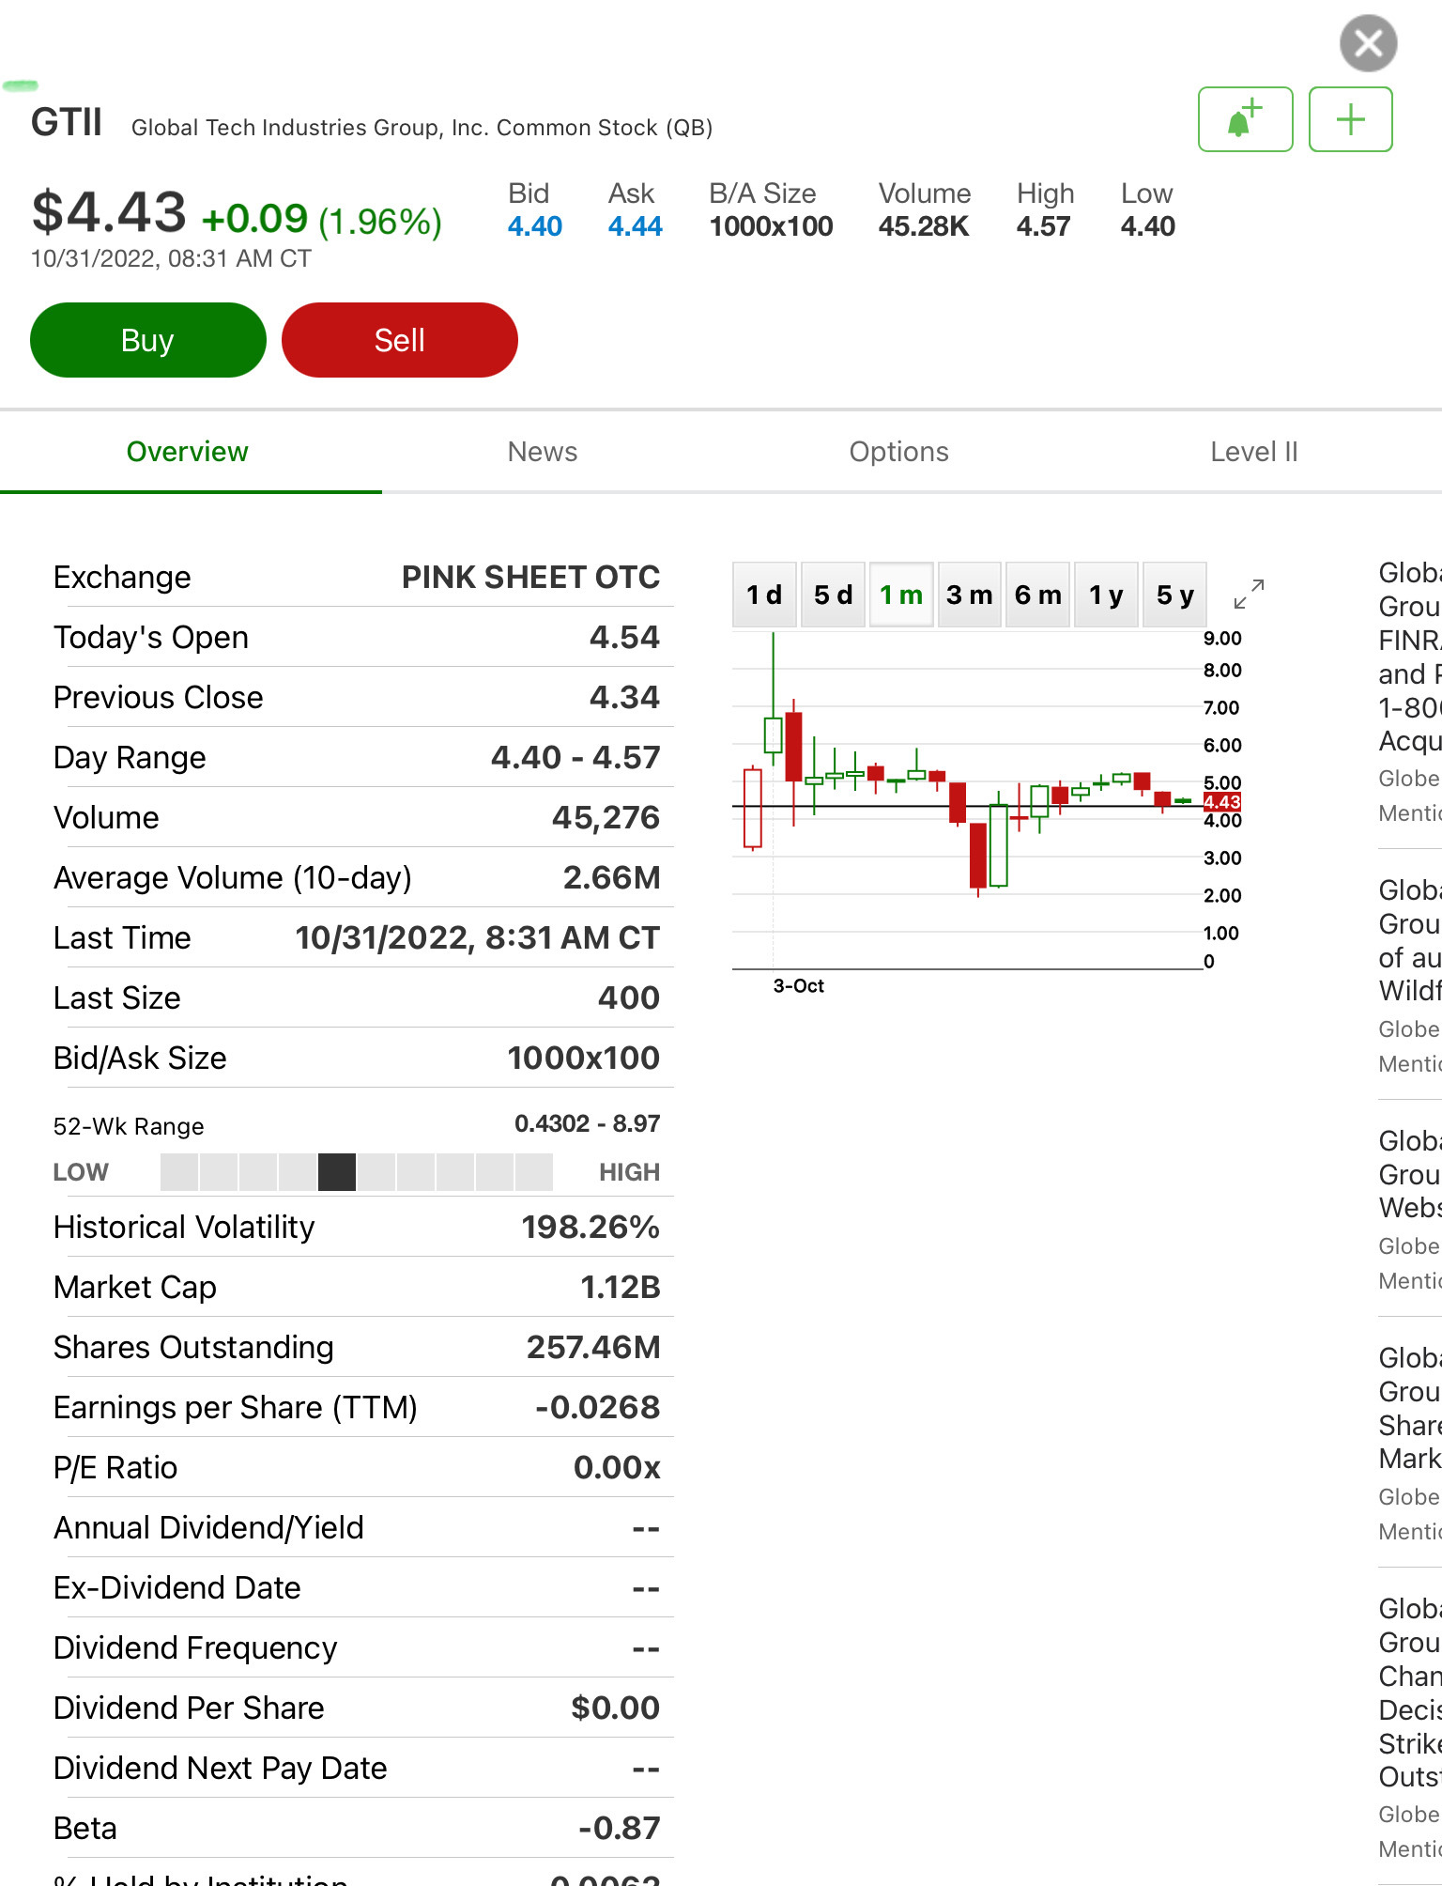Click the Low 4.40 header value
Image resolution: width=1442 pixels, height=1886 pixels.
tap(1147, 226)
